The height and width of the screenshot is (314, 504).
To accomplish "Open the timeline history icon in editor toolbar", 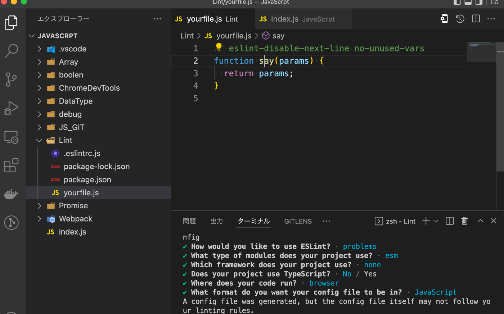I will pos(460,19).
